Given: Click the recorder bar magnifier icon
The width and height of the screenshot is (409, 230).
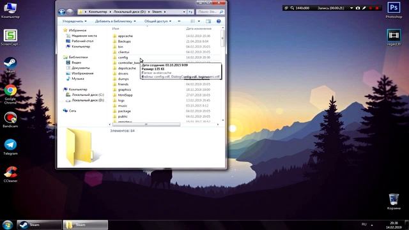Looking at the screenshot, I should [x=293, y=8].
